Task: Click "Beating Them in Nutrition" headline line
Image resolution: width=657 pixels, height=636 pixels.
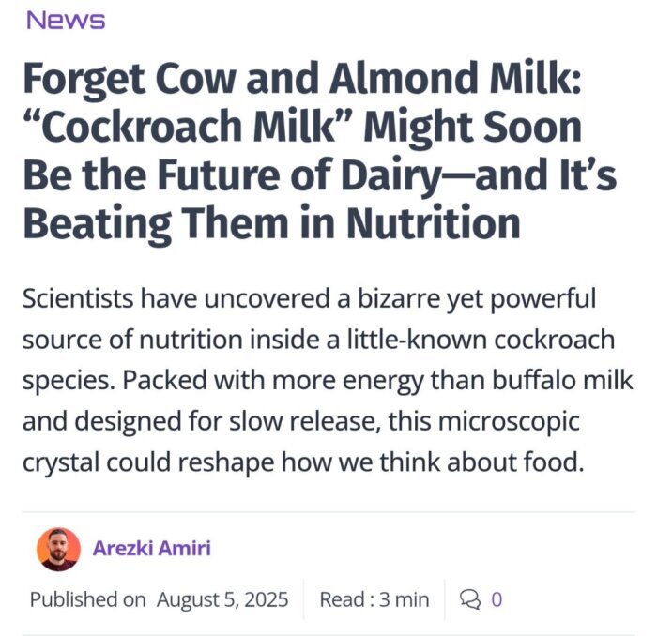Action: pos(270,224)
